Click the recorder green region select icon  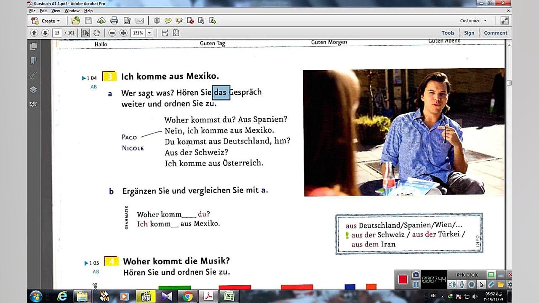[x=491, y=275]
